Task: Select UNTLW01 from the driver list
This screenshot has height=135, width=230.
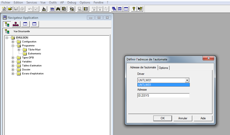Action: 163,85
